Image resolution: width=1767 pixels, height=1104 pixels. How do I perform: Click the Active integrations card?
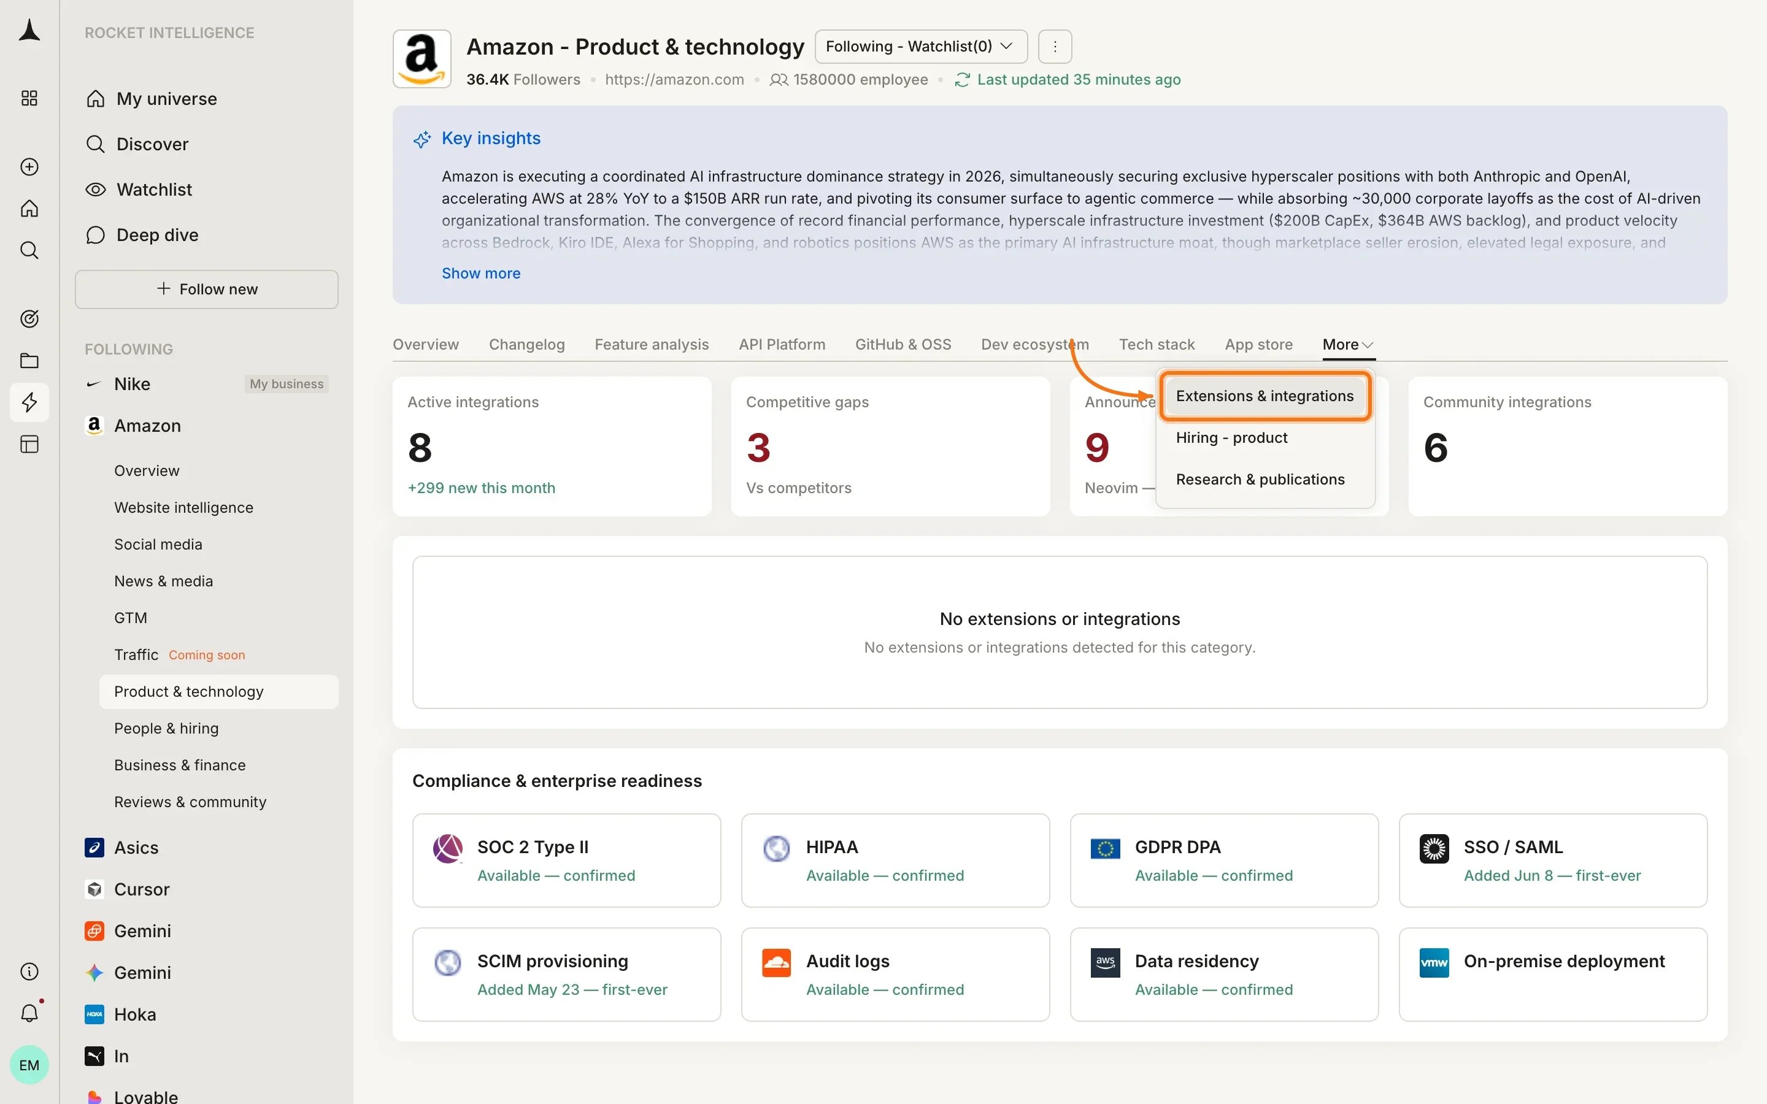[552, 446]
